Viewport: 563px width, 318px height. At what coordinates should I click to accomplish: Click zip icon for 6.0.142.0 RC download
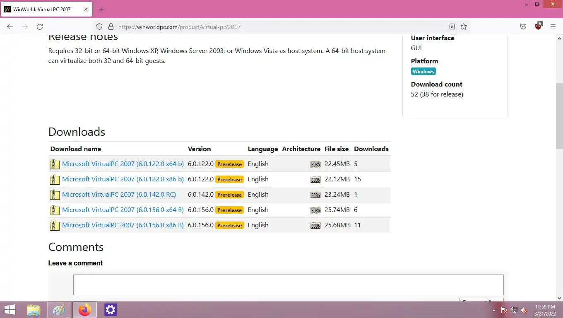click(x=55, y=195)
